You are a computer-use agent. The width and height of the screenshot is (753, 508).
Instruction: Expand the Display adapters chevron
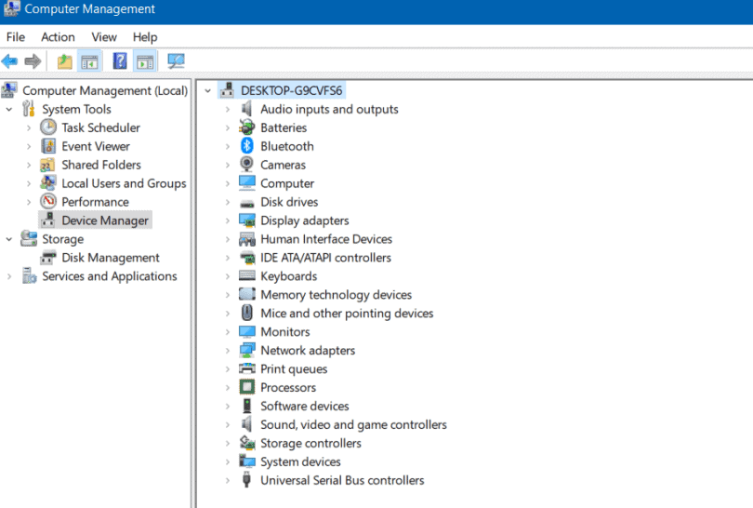[228, 221]
